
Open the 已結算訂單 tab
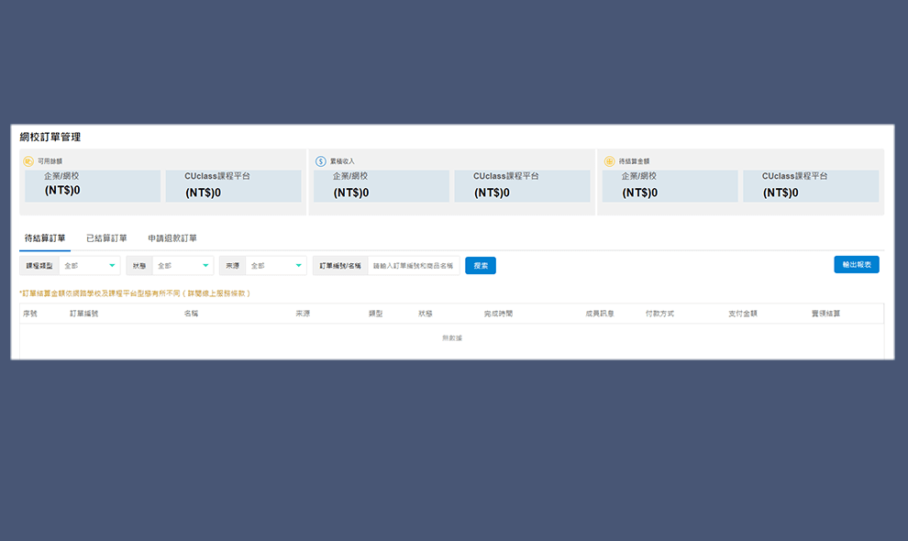click(106, 238)
